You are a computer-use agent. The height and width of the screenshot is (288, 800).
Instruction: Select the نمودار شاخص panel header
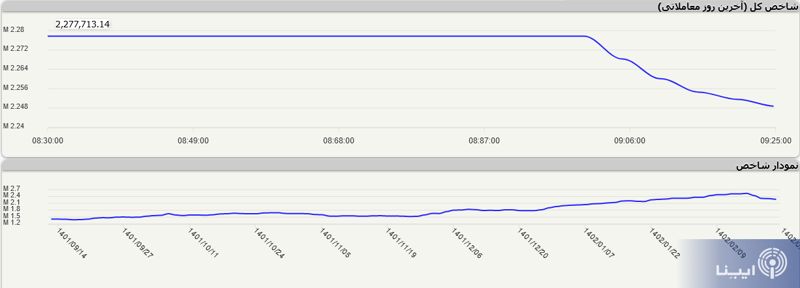tap(767, 166)
